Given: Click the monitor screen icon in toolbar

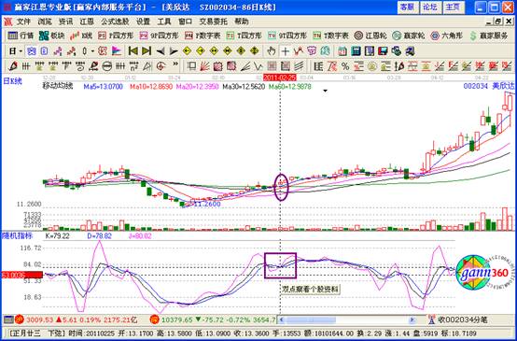Looking at the screenshot, I should 383,51.
